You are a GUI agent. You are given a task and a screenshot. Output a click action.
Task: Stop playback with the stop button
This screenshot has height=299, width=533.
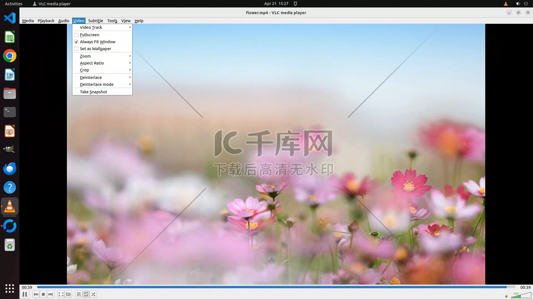click(x=43, y=294)
